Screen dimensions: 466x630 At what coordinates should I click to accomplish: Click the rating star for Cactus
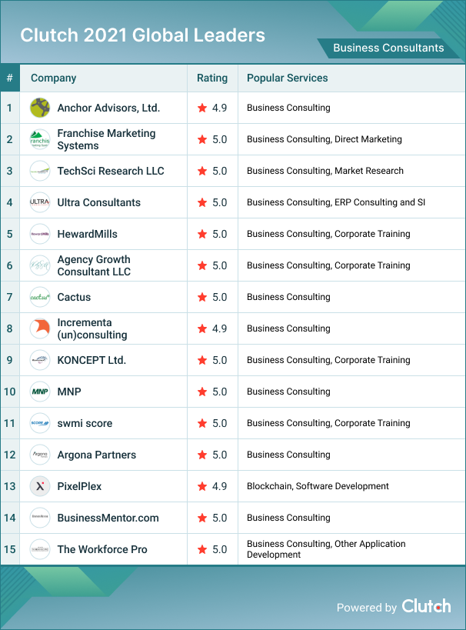tap(202, 297)
